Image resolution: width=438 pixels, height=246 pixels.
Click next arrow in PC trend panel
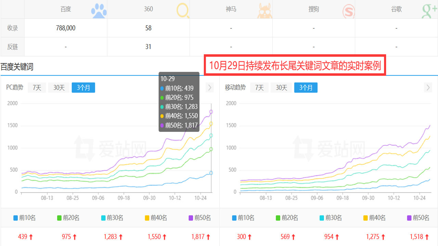pos(209,88)
